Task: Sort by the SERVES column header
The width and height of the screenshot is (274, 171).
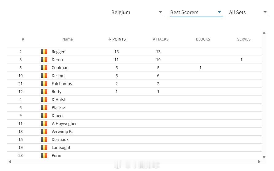Action: coord(244,39)
